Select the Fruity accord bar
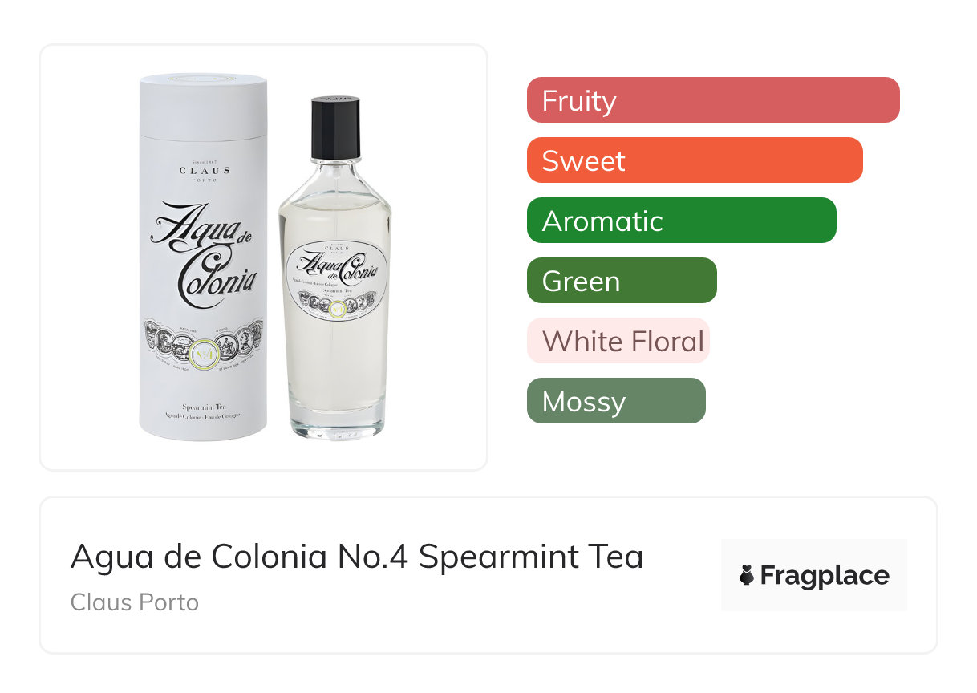Image resolution: width=977 pixels, height=693 pixels. coord(712,100)
